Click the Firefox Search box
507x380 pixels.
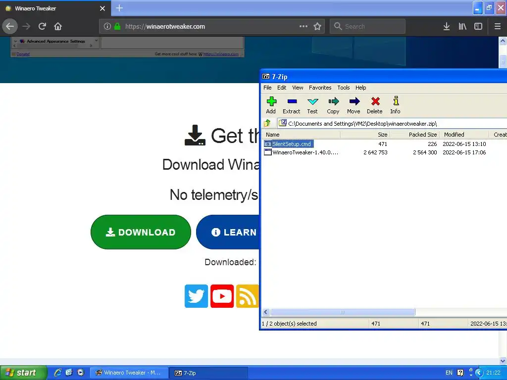pos(367,27)
